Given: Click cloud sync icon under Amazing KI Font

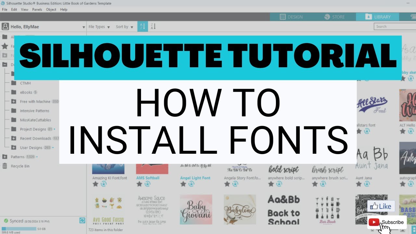Looking at the screenshot, I should 103,184.
